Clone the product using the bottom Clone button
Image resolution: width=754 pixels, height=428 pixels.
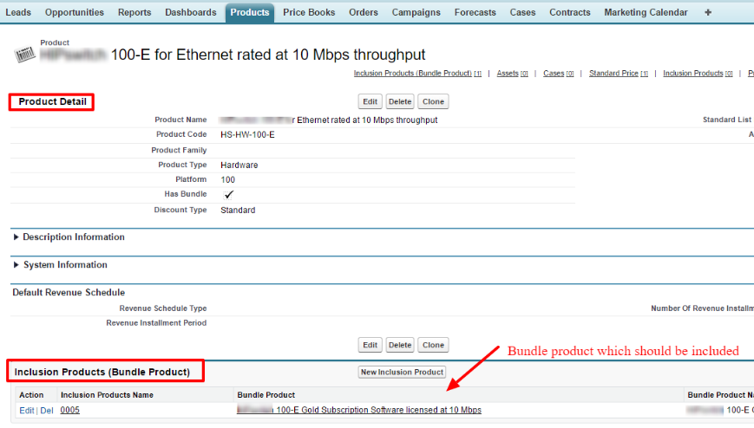(433, 345)
